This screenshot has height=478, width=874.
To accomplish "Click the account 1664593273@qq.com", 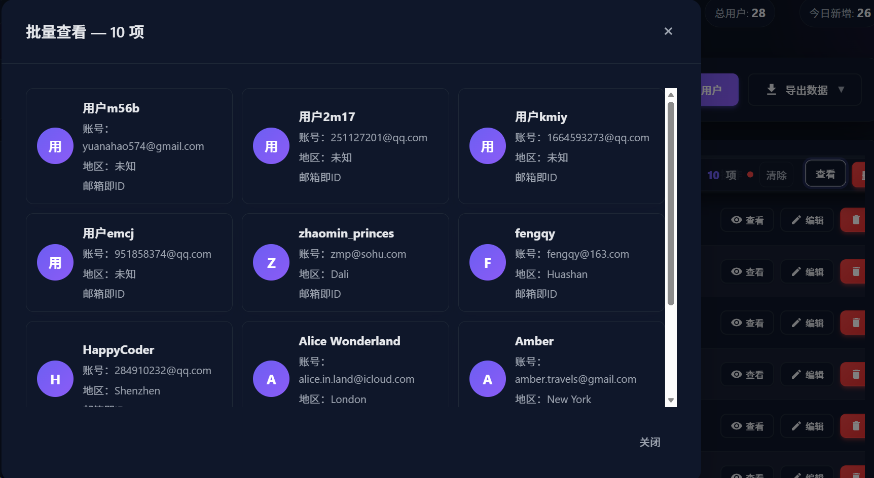I will coord(598,137).
